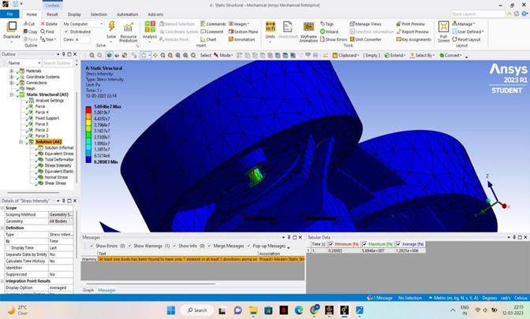
Task: Click the Duplicate icon in the ribbon
Action: point(12,27)
